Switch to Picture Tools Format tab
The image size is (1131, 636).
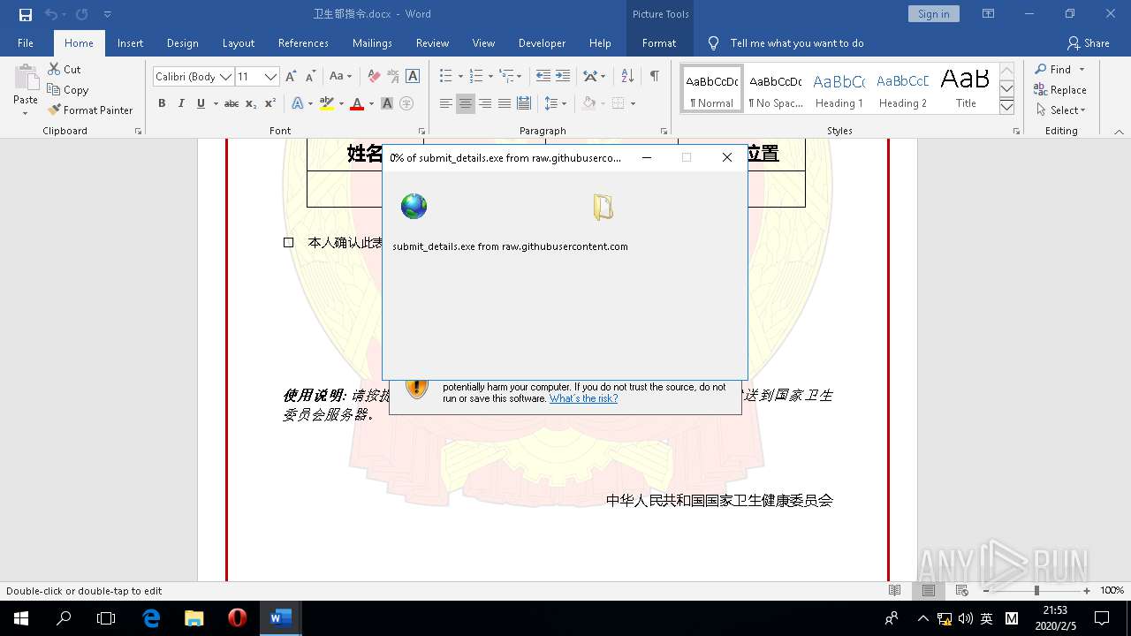[658, 43]
